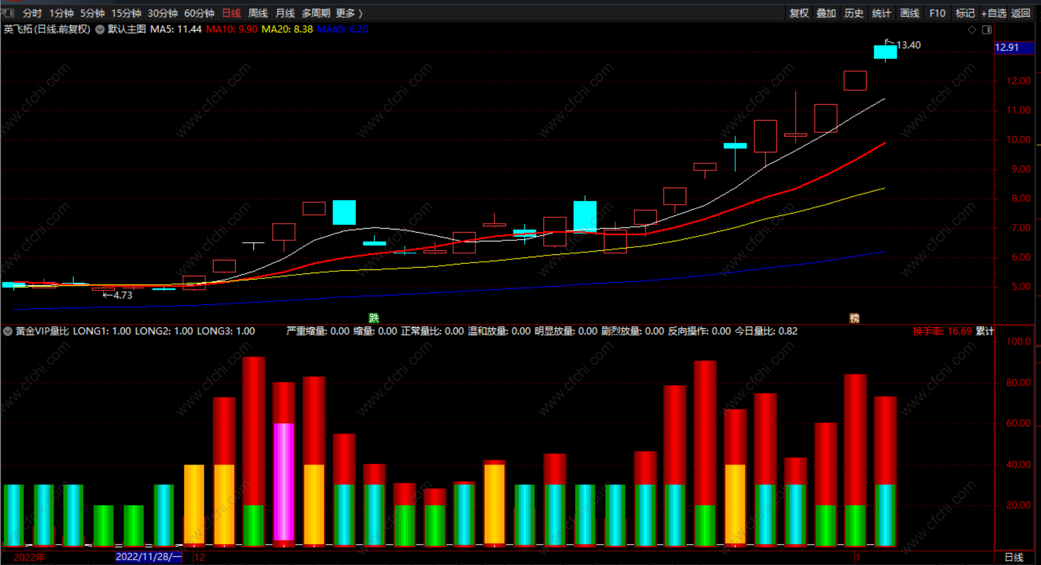
Task: Click the orange 榜 marker below the chart
Action: point(855,318)
